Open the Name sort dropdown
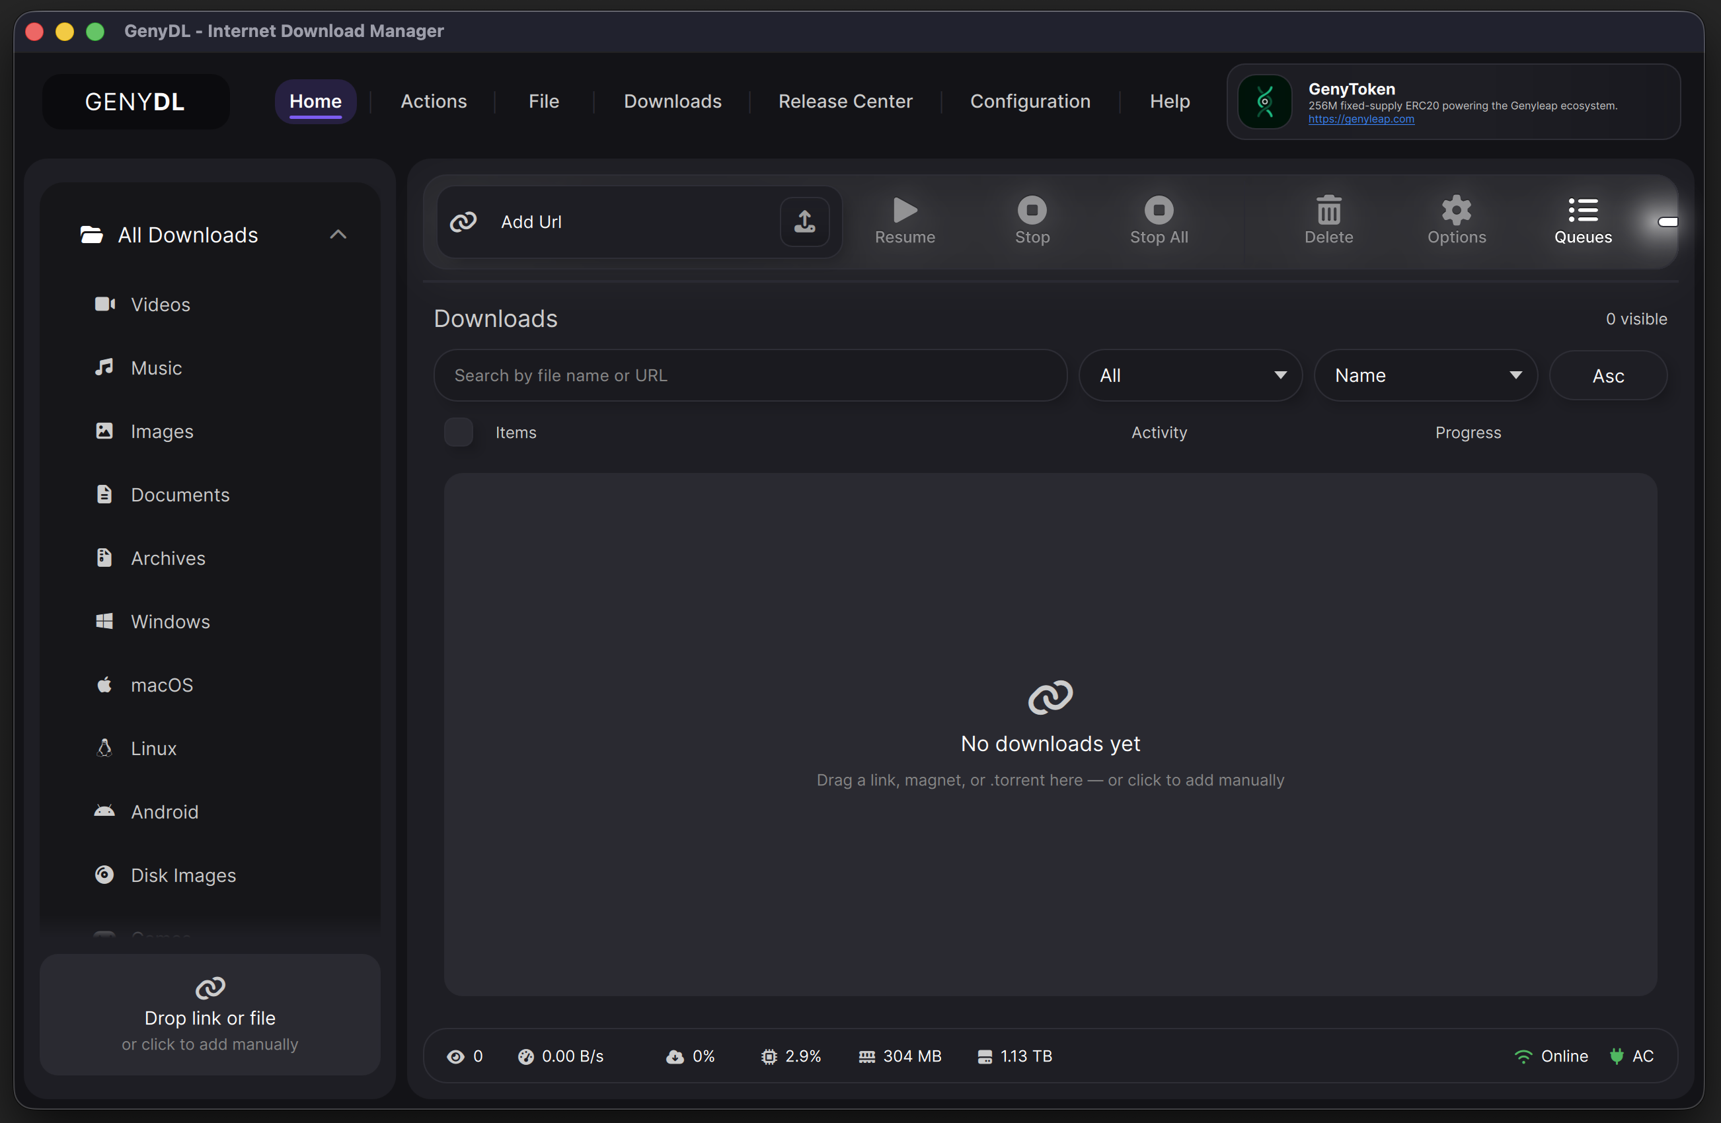1721x1123 pixels. (x=1426, y=376)
